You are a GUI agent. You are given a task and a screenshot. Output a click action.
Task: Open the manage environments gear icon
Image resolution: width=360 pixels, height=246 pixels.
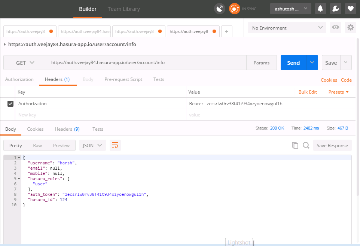(x=351, y=28)
